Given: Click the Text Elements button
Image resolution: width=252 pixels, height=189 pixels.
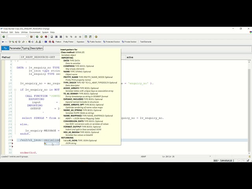Looking at the screenshot, I should [146, 42].
